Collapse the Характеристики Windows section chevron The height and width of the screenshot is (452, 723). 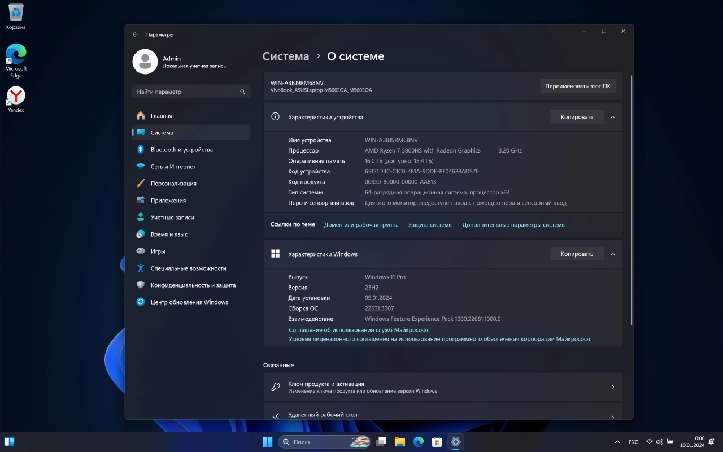coord(612,254)
